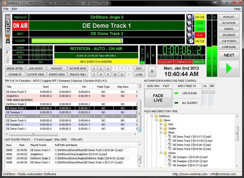Collapse the Music folder node
The height and width of the screenshot is (178, 244).
tap(161, 133)
